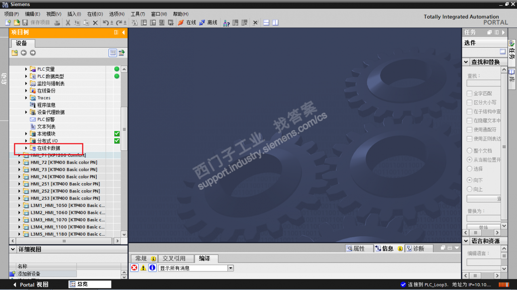Expand L3M1_HMI_1050 device node

19,205
